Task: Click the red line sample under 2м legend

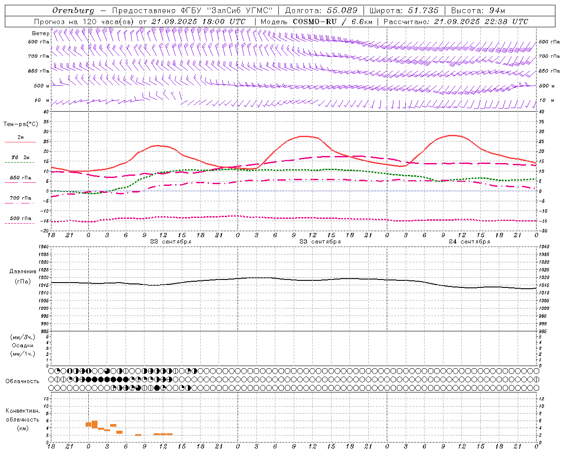Action: (x=20, y=142)
